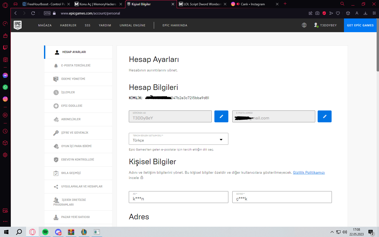The height and width of the screenshot is (237, 379).
Task: Open a new browser tab
Action: click(x=285, y=4)
